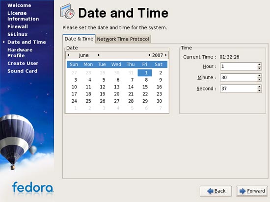Decrease the Second value with down arrow
The height and width of the screenshot is (202, 270).
pyautogui.click(x=259, y=90)
